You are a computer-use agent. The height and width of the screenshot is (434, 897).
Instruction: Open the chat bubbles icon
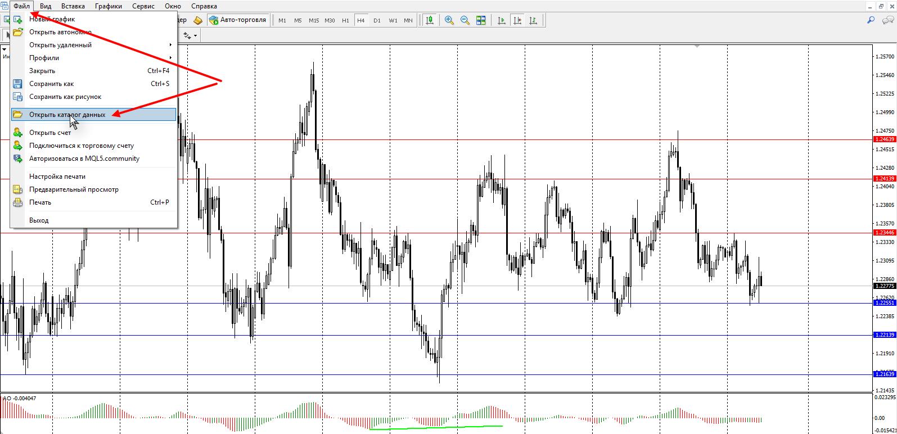[888, 20]
